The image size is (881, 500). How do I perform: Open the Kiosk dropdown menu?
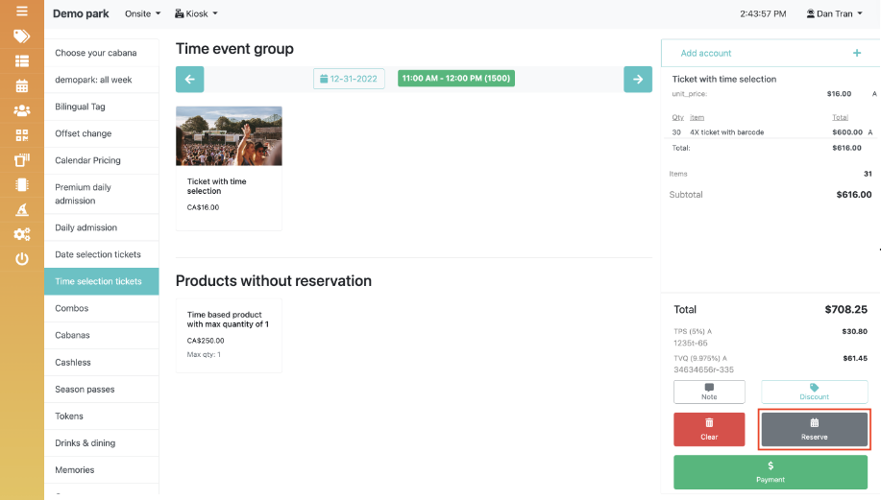point(196,14)
